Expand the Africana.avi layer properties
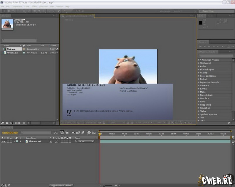This screenshot has height=187, width=235. coord(14,141)
